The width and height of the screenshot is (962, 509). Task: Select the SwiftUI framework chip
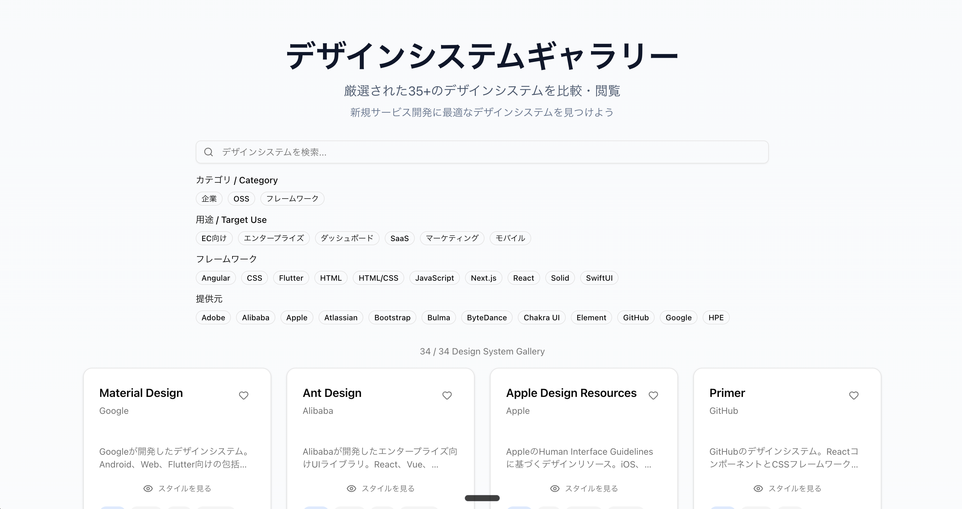599,278
